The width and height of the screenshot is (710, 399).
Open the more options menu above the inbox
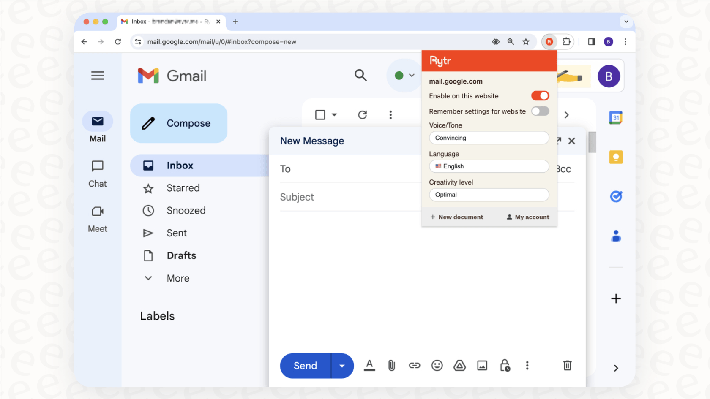[x=390, y=114]
